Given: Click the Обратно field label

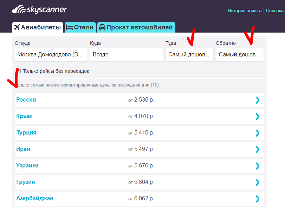Looking at the screenshot, I should (x=226, y=43).
